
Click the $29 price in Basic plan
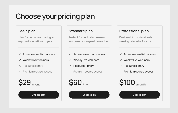pyautogui.click(x=25, y=83)
